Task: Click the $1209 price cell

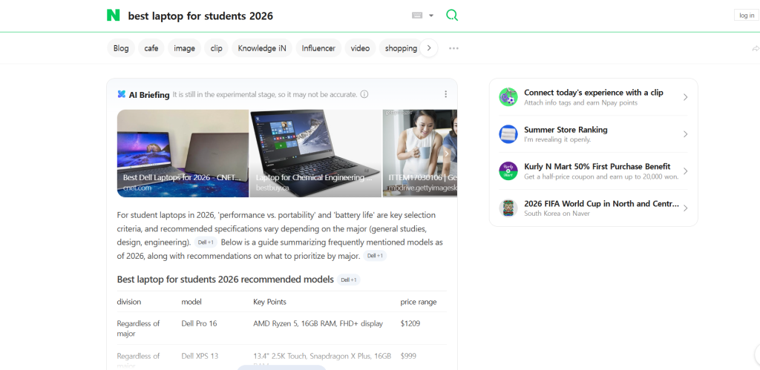Action: [410, 323]
